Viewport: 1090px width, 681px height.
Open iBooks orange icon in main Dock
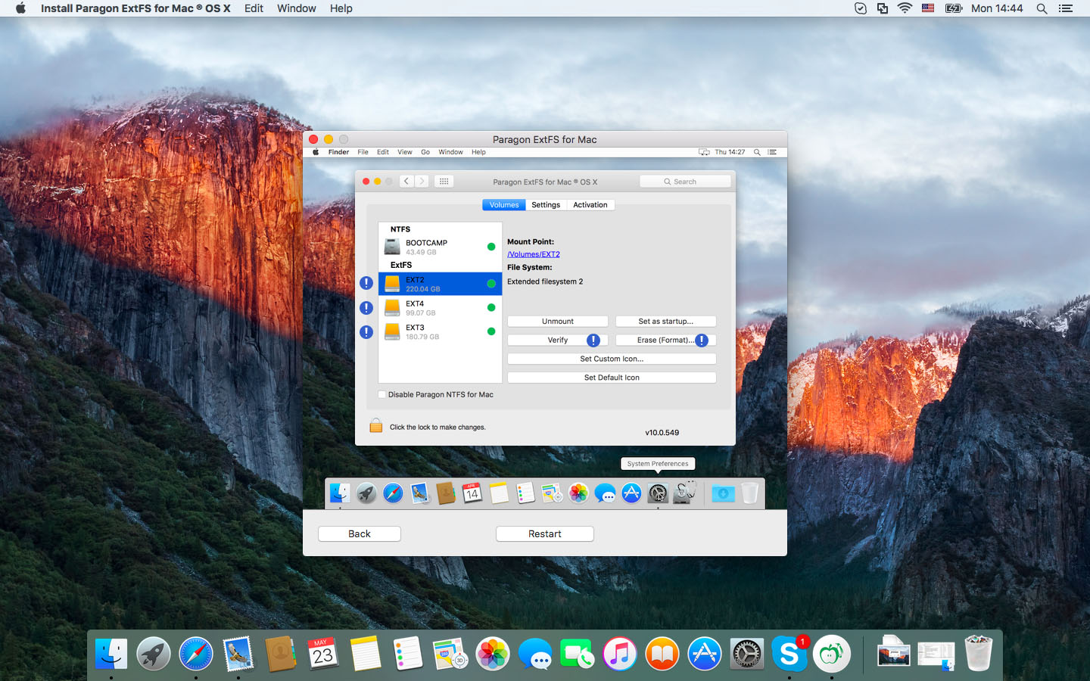pos(662,653)
